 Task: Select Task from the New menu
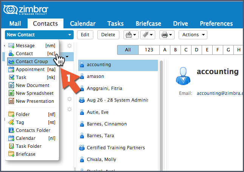[32, 77]
